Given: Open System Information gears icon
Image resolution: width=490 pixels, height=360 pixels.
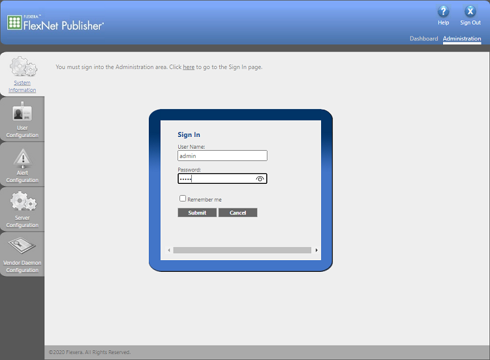Looking at the screenshot, I should point(23,66).
